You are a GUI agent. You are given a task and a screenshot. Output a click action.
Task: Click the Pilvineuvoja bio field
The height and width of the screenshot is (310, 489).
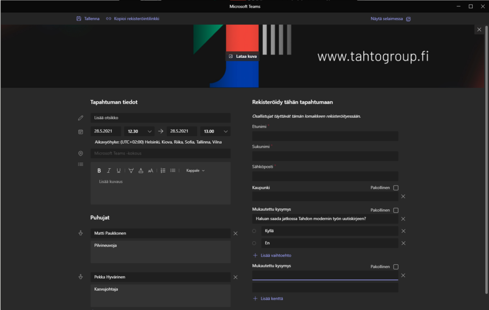(x=160, y=252)
